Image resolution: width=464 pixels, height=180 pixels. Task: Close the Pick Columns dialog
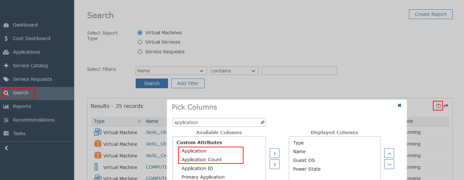(x=399, y=105)
